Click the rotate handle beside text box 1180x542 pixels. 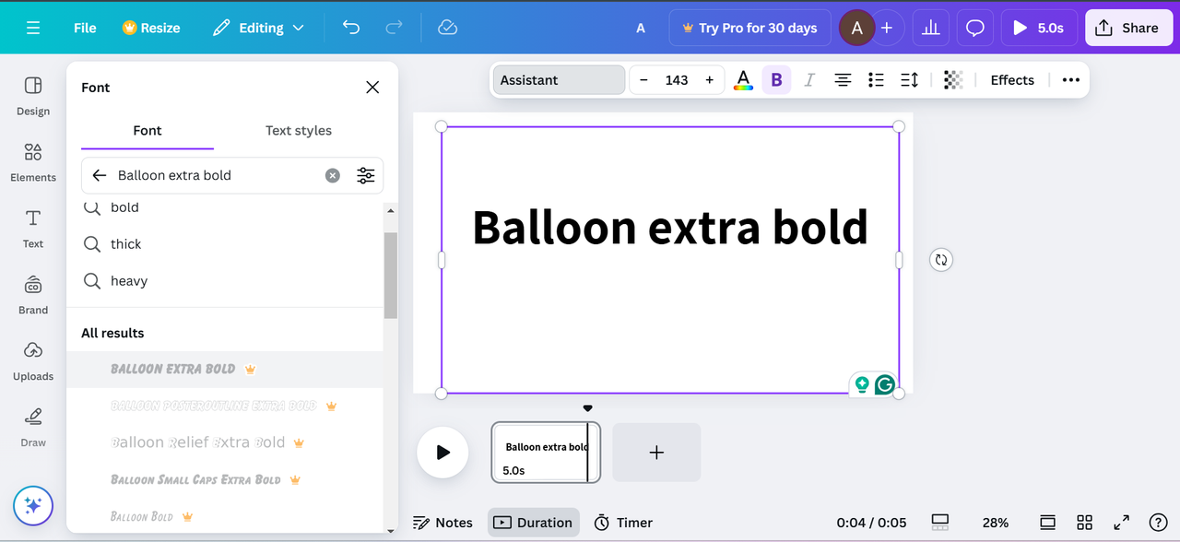pos(941,260)
